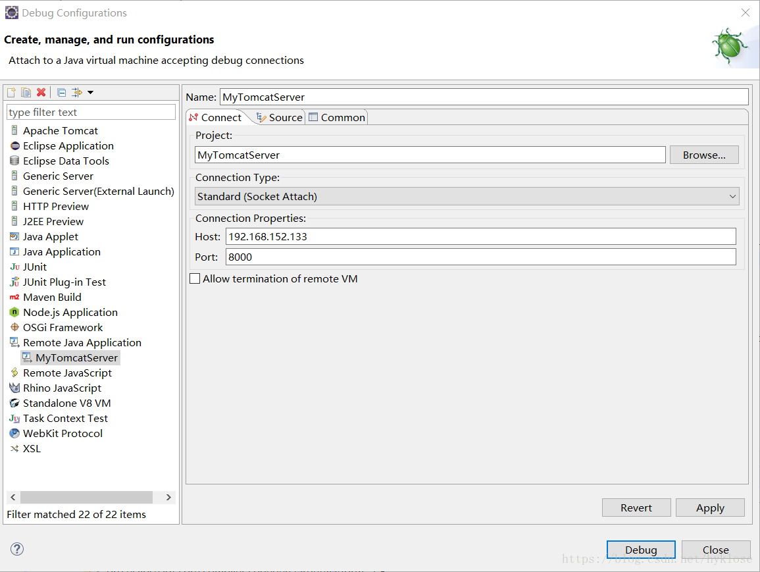Select the MyTomcatServer configuration in the tree
The width and height of the screenshot is (760, 572).
(71, 357)
